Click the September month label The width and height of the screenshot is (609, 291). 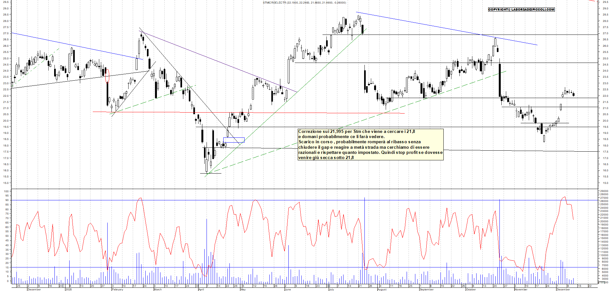pos(427,289)
